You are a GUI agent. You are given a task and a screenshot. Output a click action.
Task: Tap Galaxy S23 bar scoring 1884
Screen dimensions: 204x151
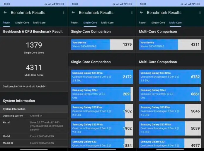[102, 143]
